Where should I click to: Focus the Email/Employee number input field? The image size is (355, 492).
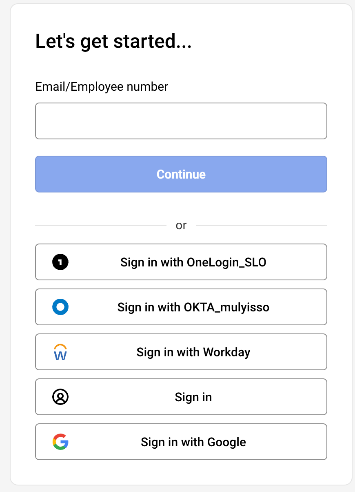pos(181,121)
